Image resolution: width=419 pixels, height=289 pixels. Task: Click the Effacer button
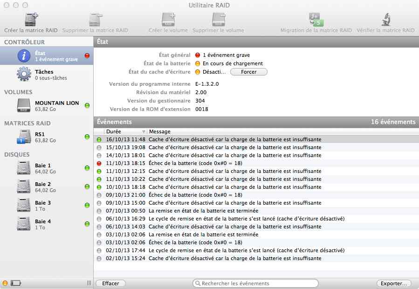[x=110, y=283]
